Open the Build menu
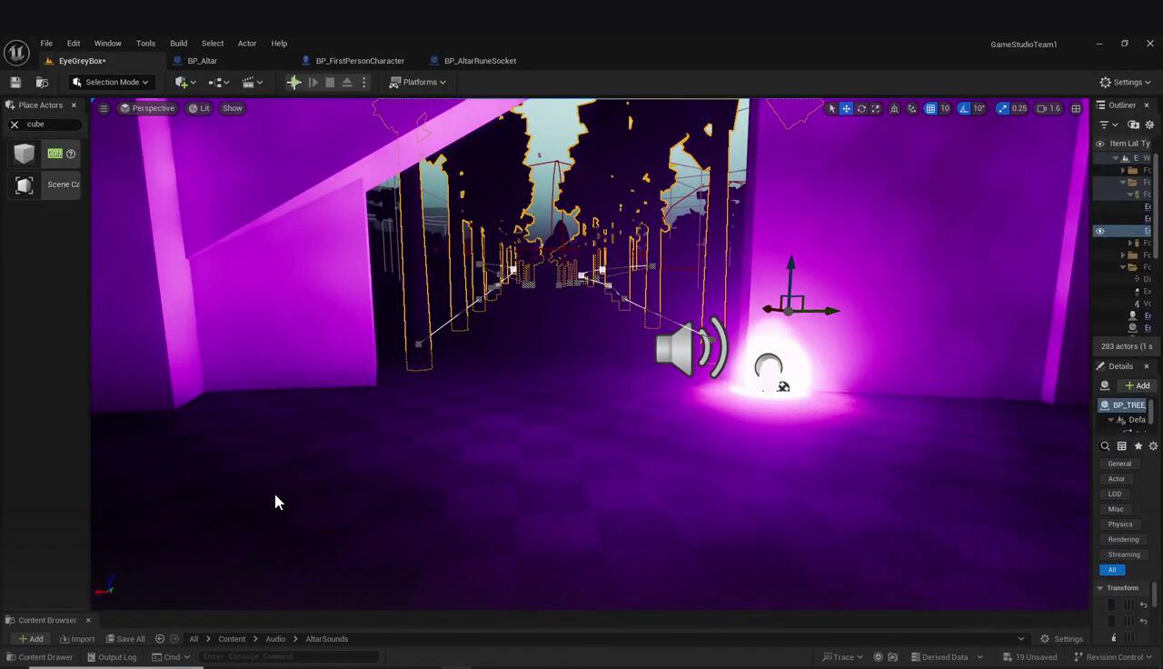The height and width of the screenshot is (669, 1163). tap(178, 44)
